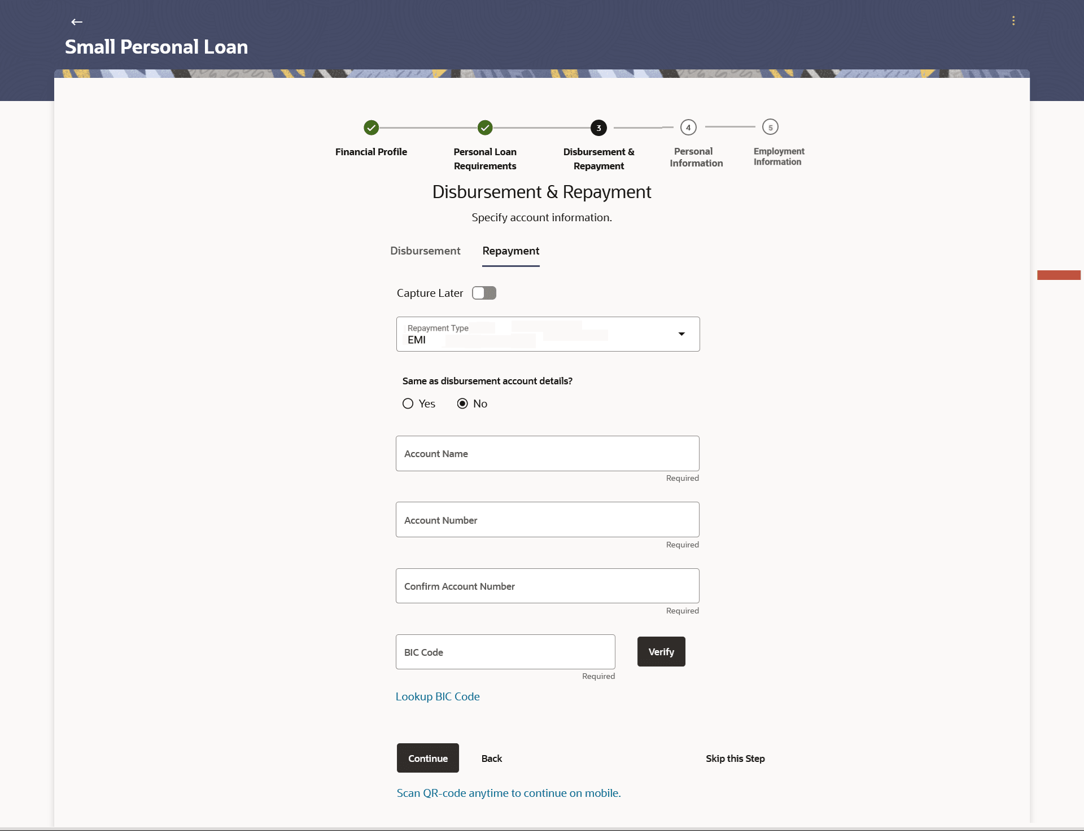Viewport: 1084px width, 833px height.
Task: Click step 5 Employment Information circle
Action: pos(770,128)
